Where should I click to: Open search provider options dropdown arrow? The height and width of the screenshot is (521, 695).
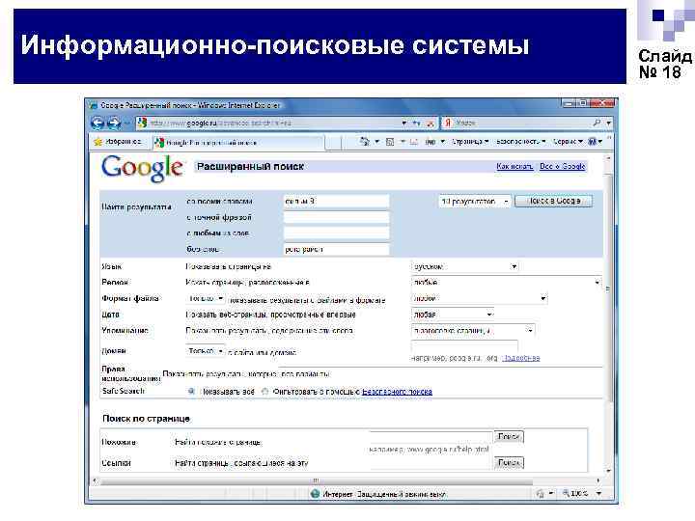click(x=609, y=123)
